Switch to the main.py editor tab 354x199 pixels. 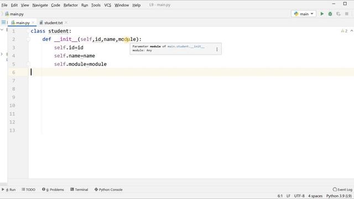(22, 23)
